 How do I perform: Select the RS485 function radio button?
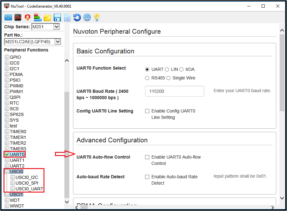147,78
